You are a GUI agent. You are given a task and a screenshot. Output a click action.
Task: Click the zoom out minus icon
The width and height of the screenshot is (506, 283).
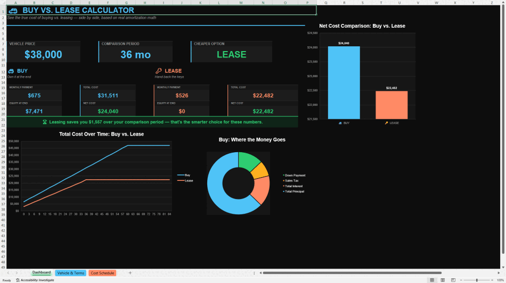click(x=461, y=280)
